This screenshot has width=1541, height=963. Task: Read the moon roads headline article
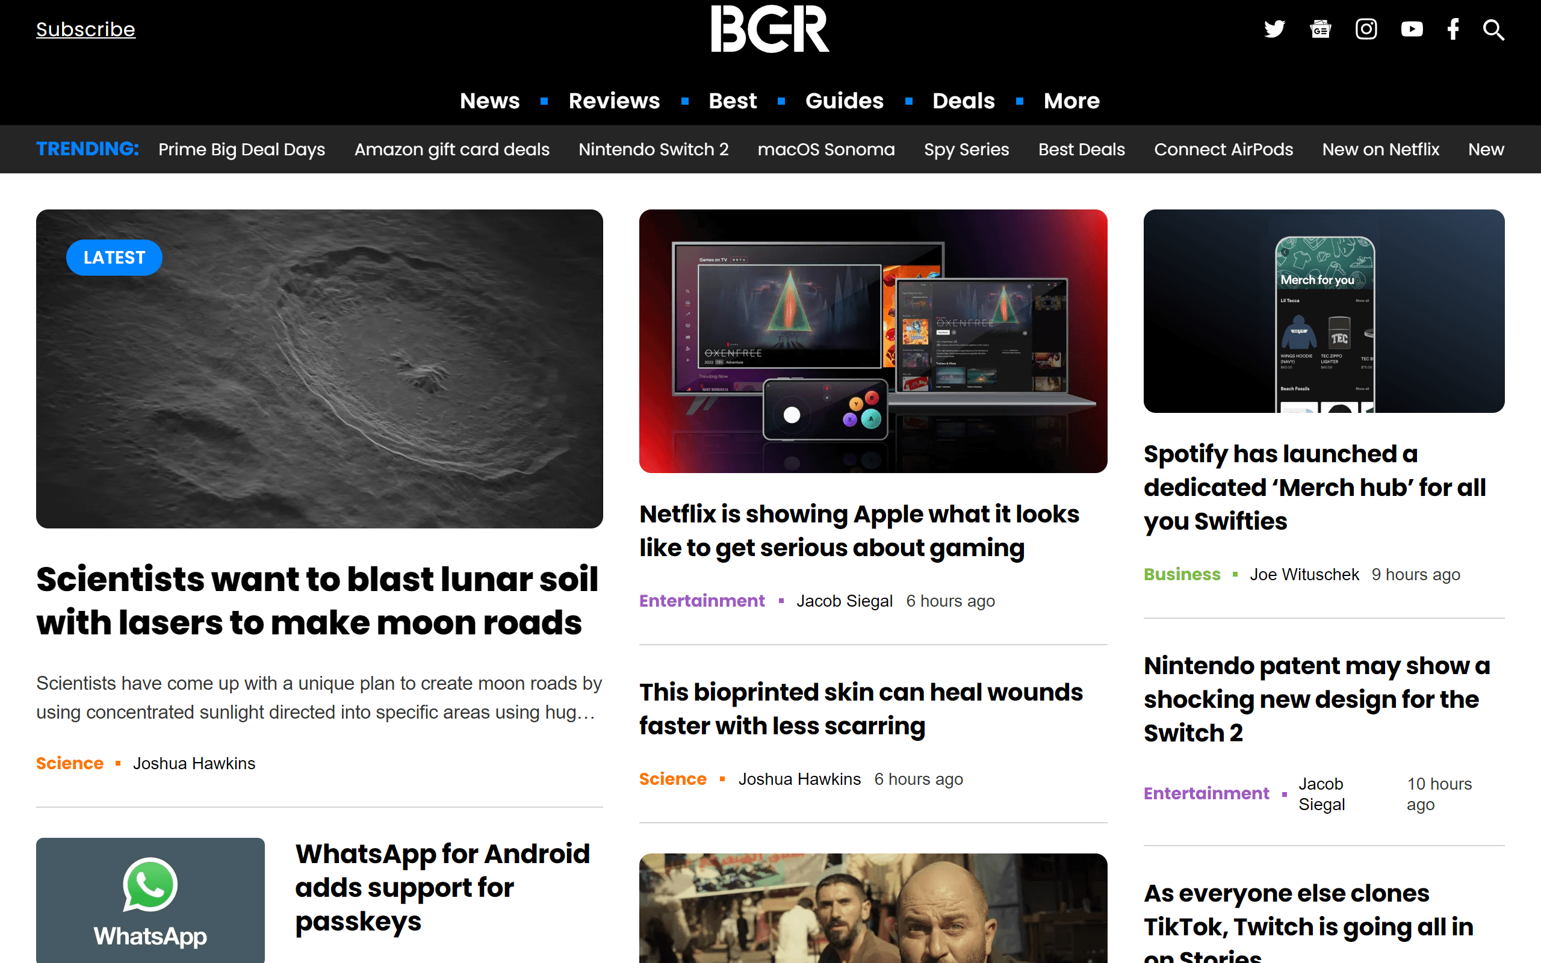tap(317, 601)
